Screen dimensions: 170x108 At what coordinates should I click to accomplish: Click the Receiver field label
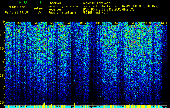click(x=55, y=9)
